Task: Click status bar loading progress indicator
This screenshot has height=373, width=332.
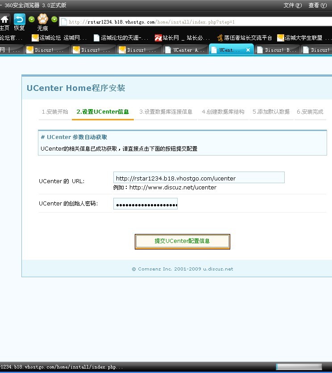Action: [299, 367]
